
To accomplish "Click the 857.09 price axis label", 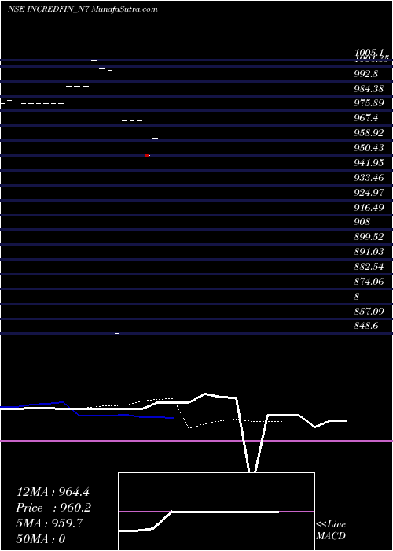I will coord(369,312).
